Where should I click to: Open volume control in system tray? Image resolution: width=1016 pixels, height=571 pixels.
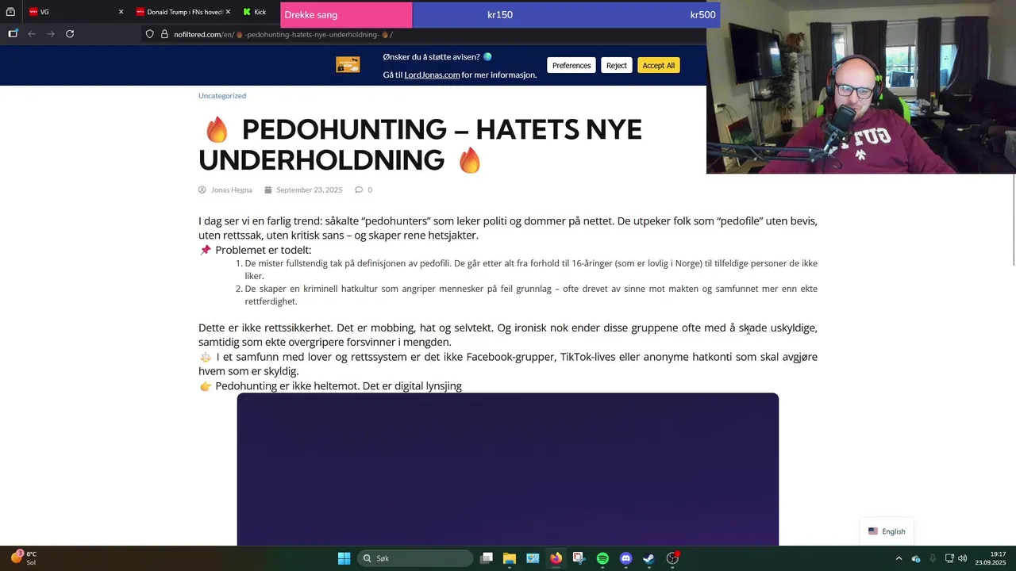coord(962,558)
